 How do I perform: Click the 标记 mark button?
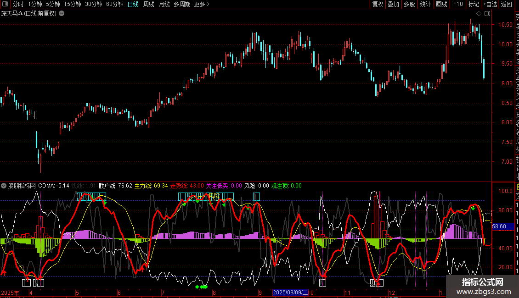(474, 4)
